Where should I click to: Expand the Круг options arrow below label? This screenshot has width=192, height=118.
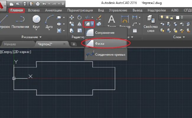coord(36,30)
